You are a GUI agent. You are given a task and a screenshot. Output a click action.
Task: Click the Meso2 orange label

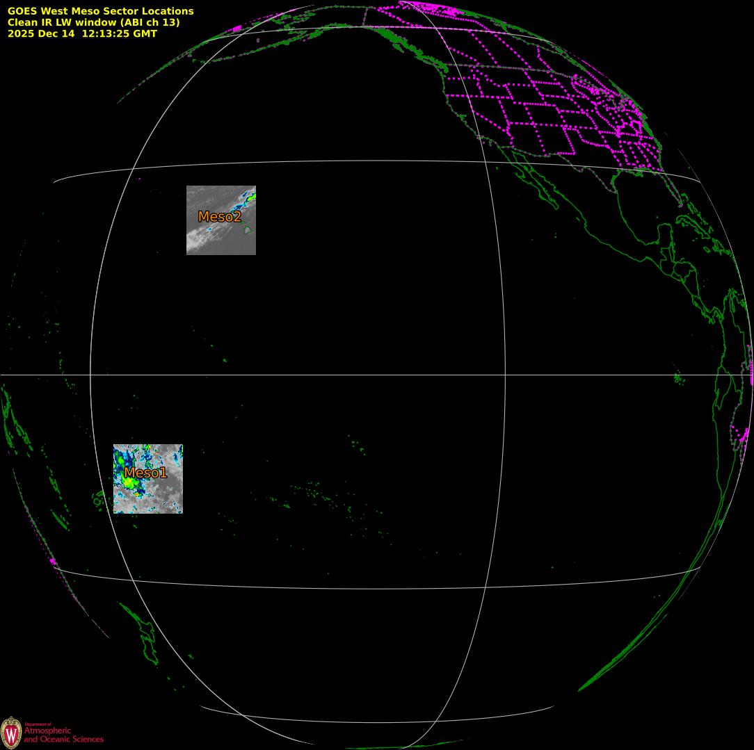point(220,217)
